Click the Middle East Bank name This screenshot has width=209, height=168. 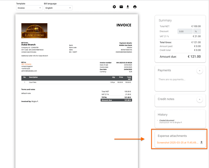click(x=125, y=45)
